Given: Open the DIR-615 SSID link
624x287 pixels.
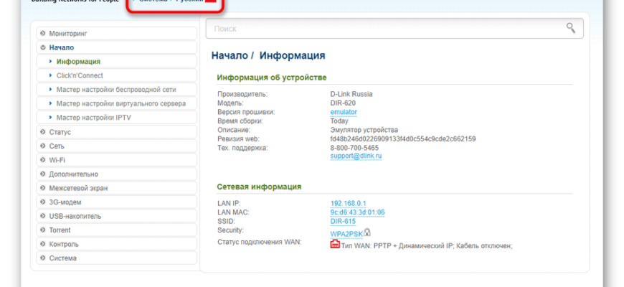Looking at the screenshot, I should 343,221.
